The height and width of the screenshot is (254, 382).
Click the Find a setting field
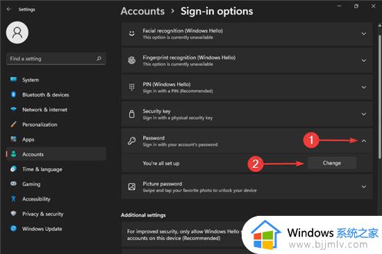tap(56, 59)
